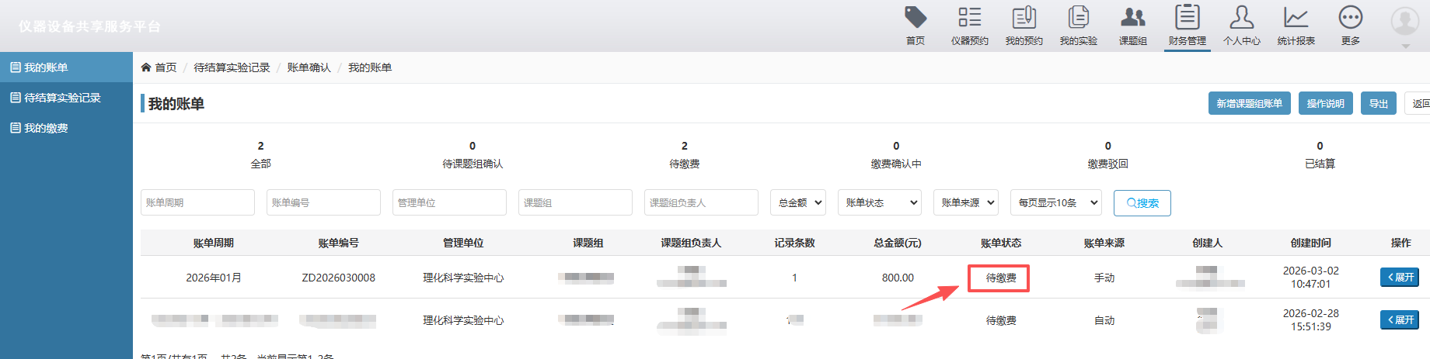Select the 个人中心 user icon
Image resolution: width=1430 pixels, height=359 pixels.
click(x=1241, y=19)
